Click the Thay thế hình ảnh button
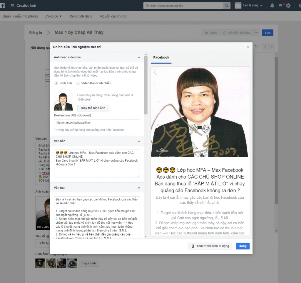Image resolution: width=301 pixels, height=283 pixels. [93, 108]
